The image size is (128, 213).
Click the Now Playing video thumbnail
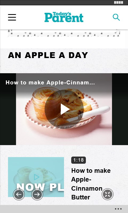click(x=36, y=177)
